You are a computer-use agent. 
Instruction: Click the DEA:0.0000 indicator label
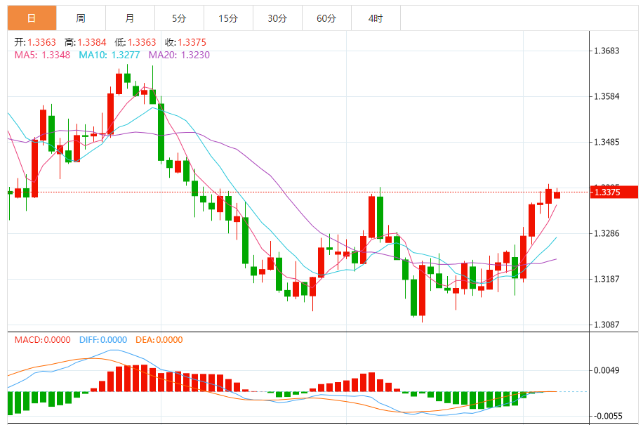click(159, 340)
